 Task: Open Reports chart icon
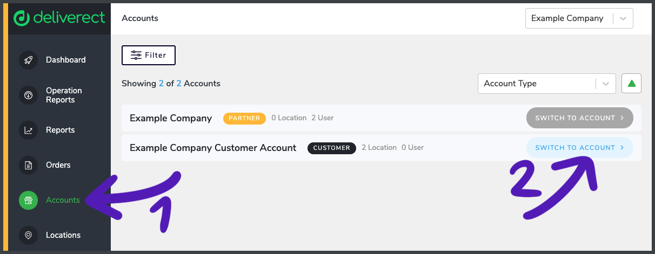click(x=28, y=130)
